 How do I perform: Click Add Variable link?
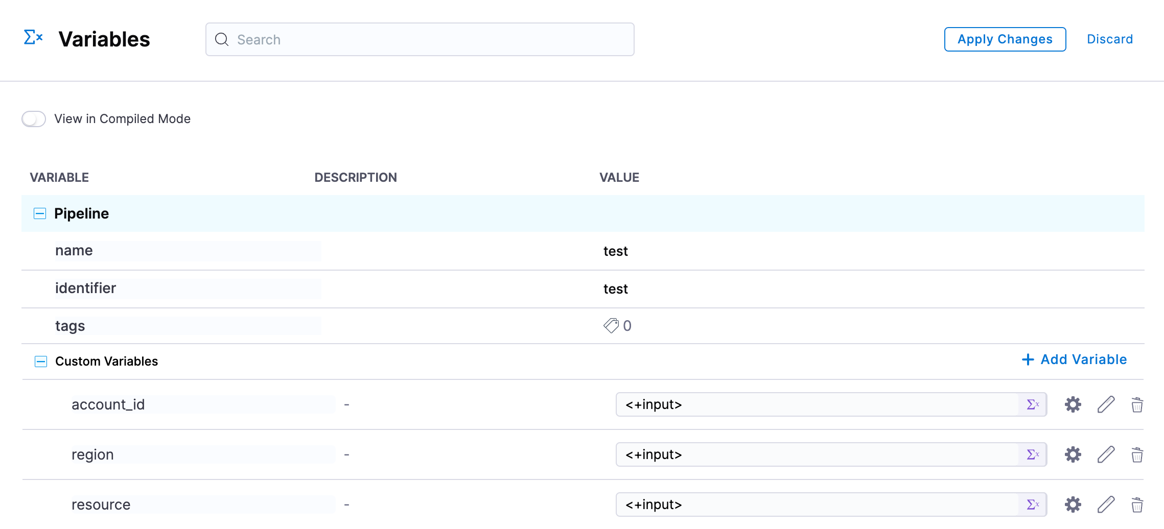(1074, 359)
